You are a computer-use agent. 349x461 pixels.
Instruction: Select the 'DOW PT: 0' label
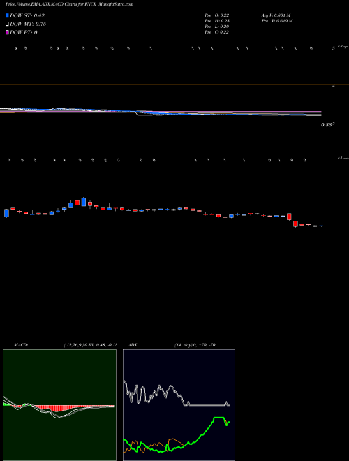tap(24, 32)
